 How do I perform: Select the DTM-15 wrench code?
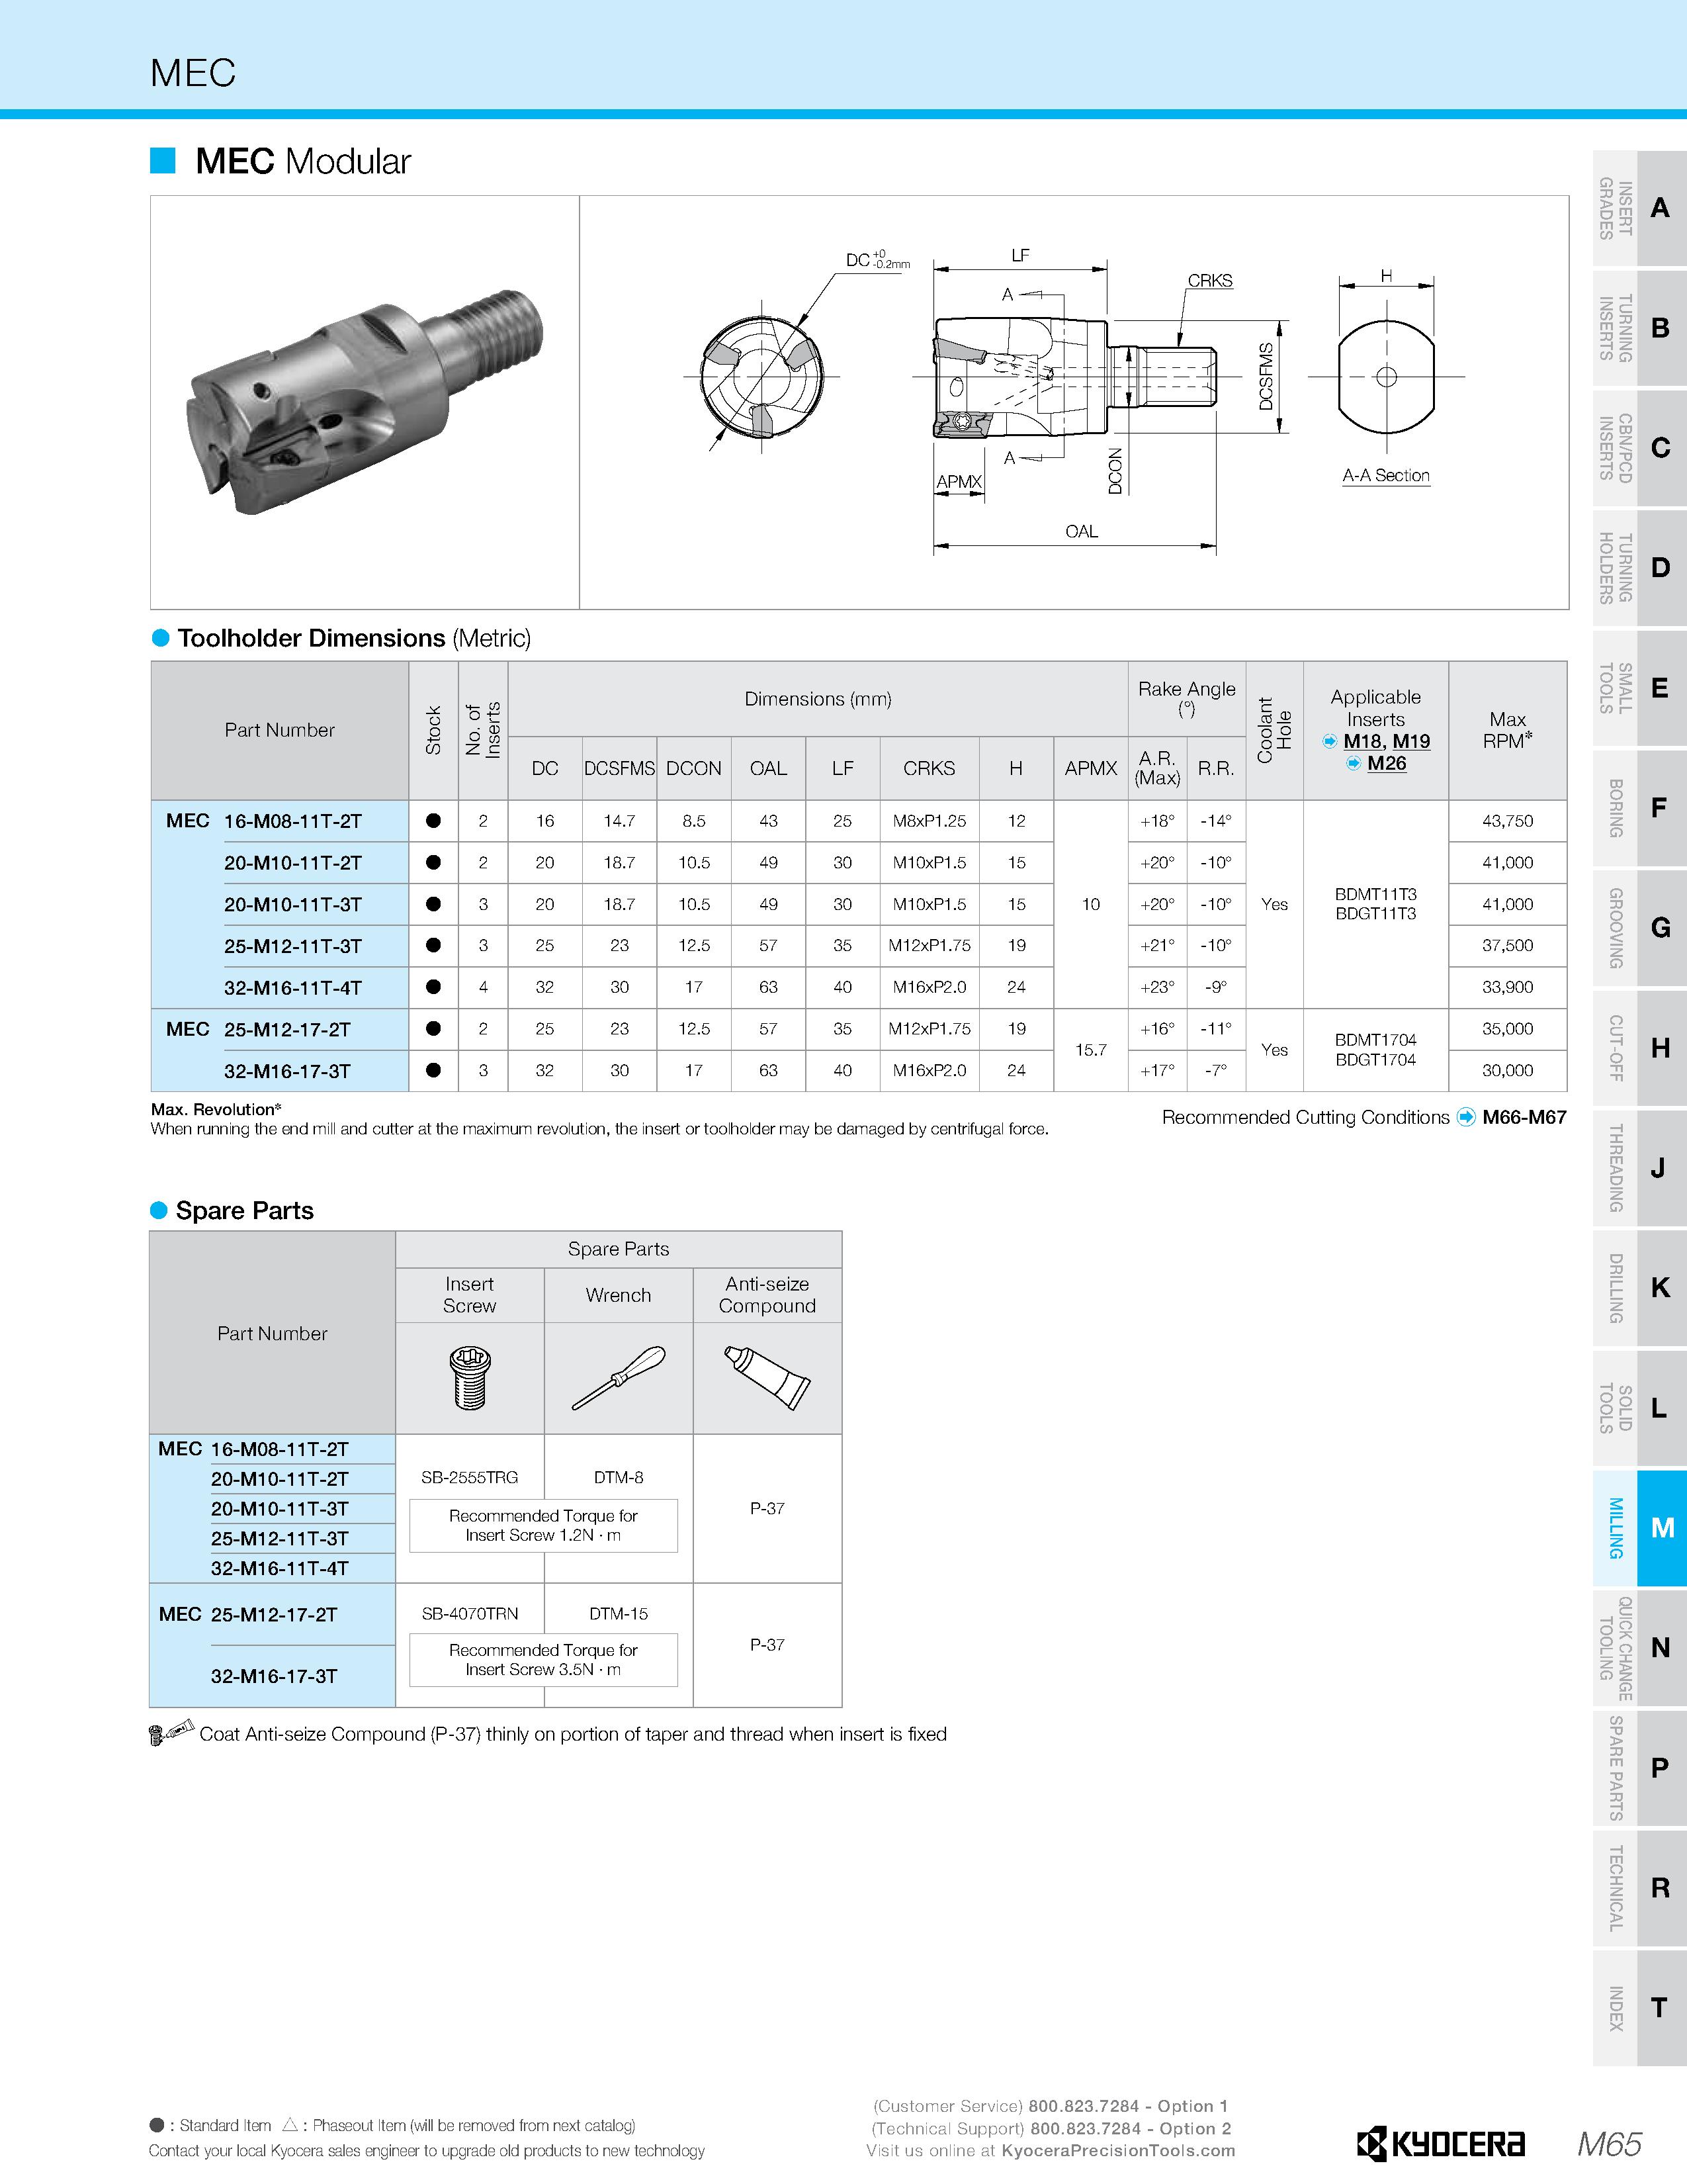[x=619, y=1613]
